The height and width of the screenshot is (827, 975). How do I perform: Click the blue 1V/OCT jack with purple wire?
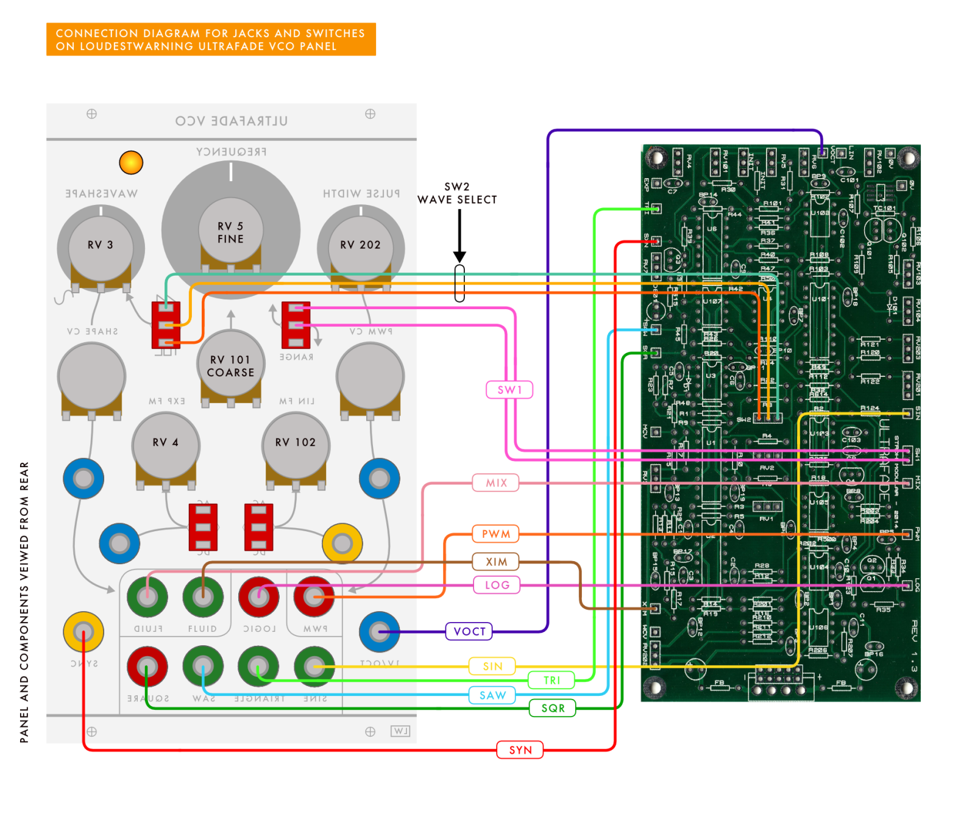point(379,631)
